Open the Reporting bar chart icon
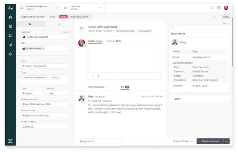Screen dimensions: 238x152 tap(10, 45)
